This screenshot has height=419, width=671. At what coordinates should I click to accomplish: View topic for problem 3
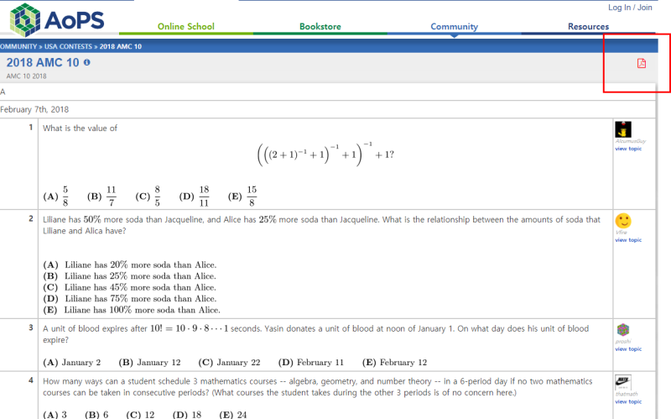(x=628, y=349)
